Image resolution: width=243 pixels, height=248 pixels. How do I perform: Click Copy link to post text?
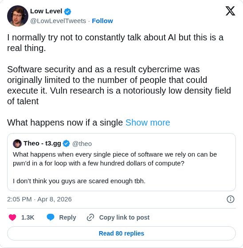(124, 217)
